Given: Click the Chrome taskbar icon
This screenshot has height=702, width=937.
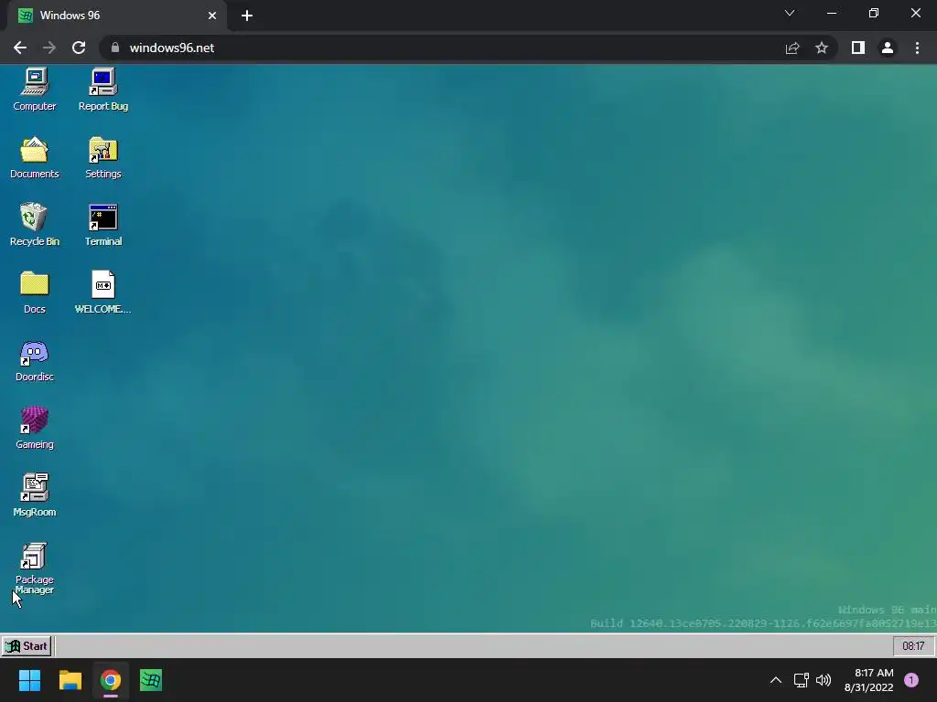Looking at the screenshot, I should (x=111, y=680).
